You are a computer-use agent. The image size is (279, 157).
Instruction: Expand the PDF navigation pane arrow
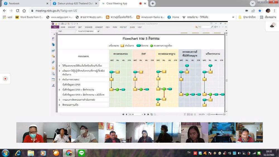(54, 34)
